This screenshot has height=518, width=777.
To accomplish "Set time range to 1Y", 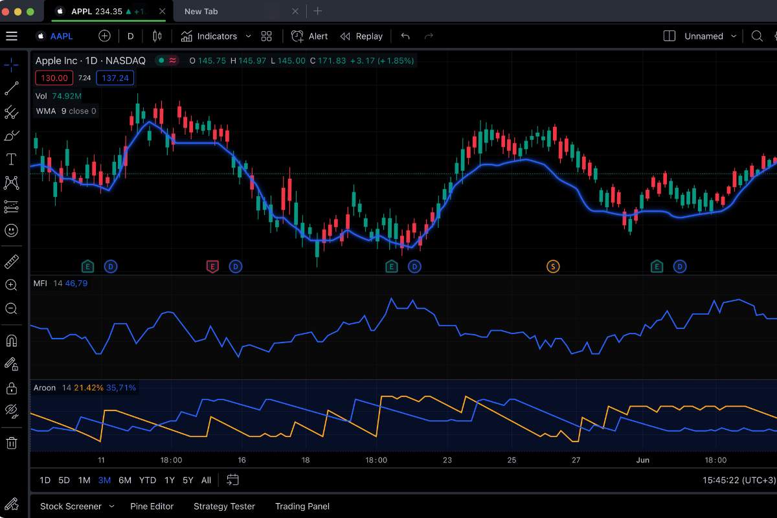I will (170, 480).
